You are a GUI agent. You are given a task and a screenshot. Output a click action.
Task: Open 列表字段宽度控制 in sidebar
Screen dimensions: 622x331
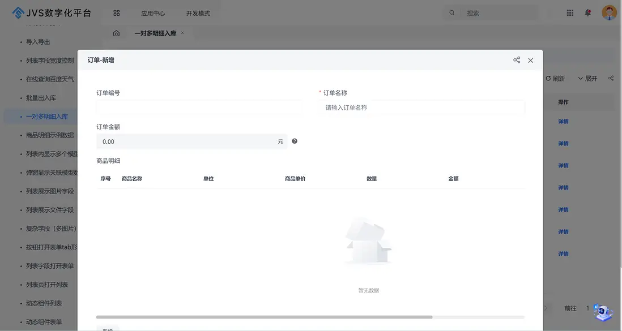(50, 60)
